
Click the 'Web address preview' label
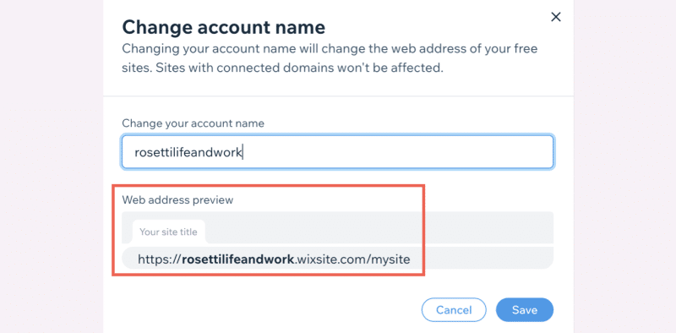[177, 200]
